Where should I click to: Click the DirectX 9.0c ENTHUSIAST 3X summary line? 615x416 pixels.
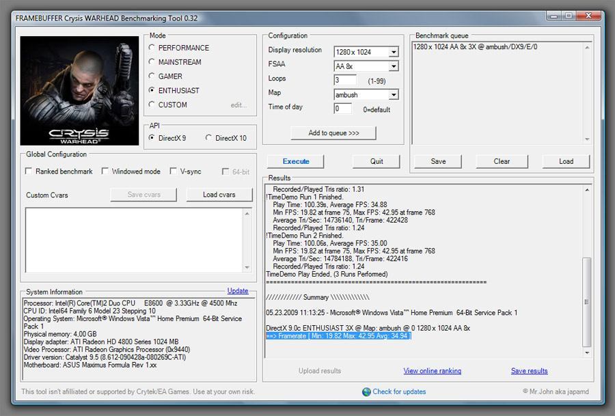pyautogui.click(x=368, y=328)
